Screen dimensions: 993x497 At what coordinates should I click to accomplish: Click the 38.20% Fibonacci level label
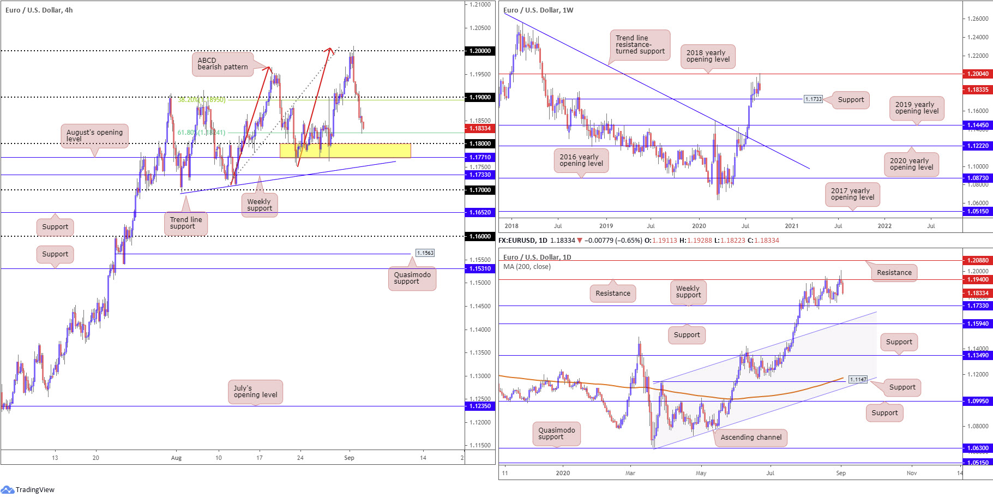201,100
